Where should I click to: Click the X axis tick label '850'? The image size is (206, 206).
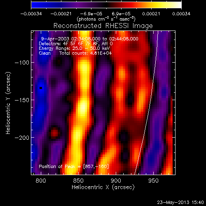tap(78, 180)
